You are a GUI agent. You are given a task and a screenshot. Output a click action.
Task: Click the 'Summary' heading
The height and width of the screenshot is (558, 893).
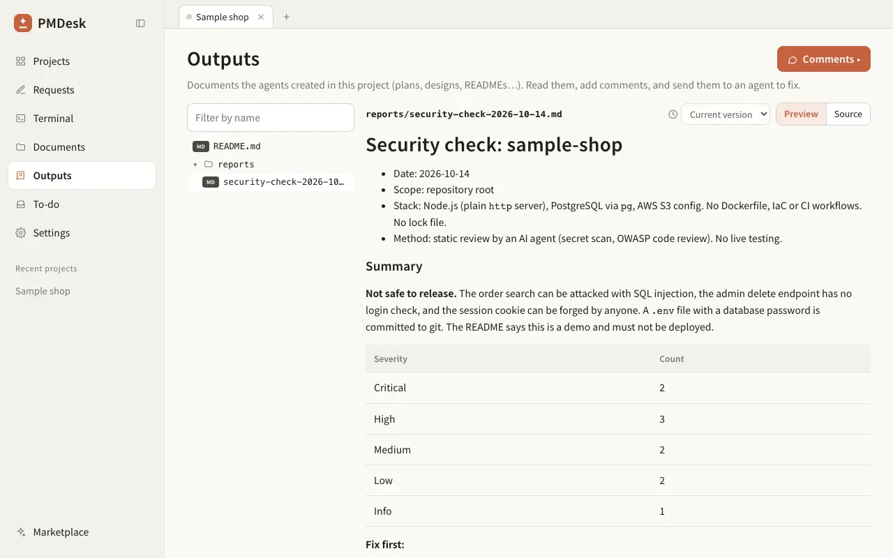(x=394, y=266)
